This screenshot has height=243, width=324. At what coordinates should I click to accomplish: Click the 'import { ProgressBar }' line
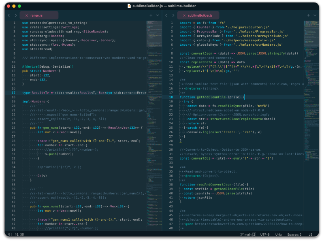[x=232, y=32]
